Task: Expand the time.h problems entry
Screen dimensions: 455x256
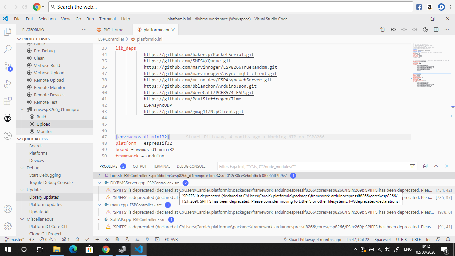Action: pos(99,175)
